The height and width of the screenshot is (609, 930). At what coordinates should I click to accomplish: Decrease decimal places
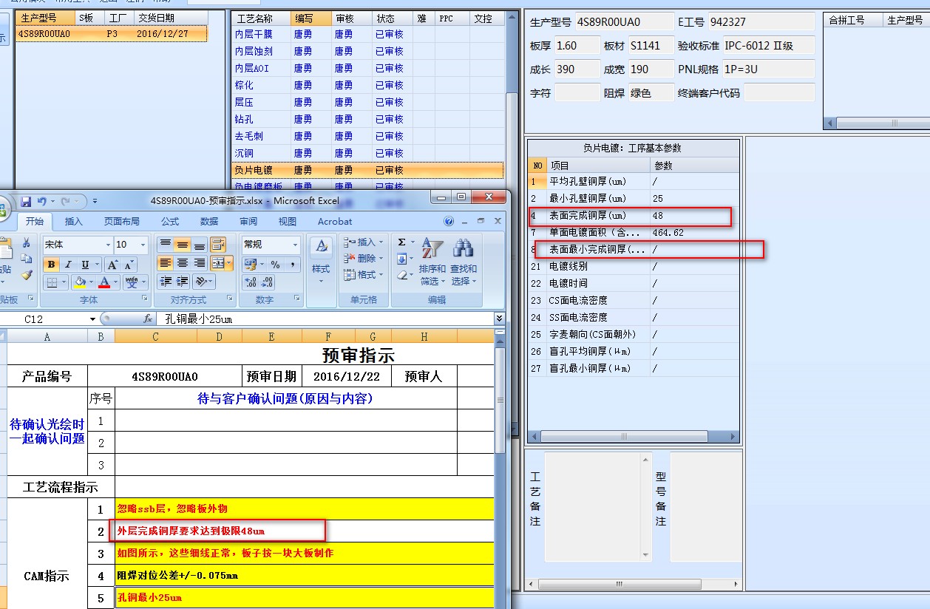tap(268, 282)
